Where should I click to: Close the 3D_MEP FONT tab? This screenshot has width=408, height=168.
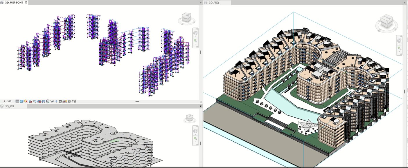26,3
